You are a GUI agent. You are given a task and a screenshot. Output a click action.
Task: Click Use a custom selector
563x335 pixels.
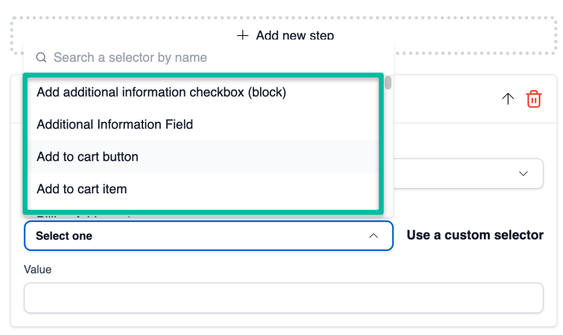tap(475, 235)
